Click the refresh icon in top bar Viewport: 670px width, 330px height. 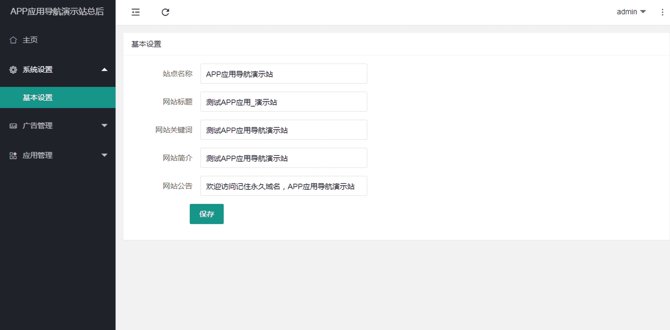pyautogui.click(x=165, y=12)
